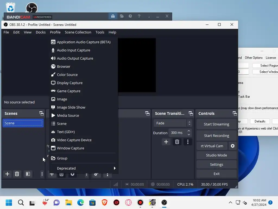
Task: Click Select Region button in background window
Action: click(x=265, y=66)
